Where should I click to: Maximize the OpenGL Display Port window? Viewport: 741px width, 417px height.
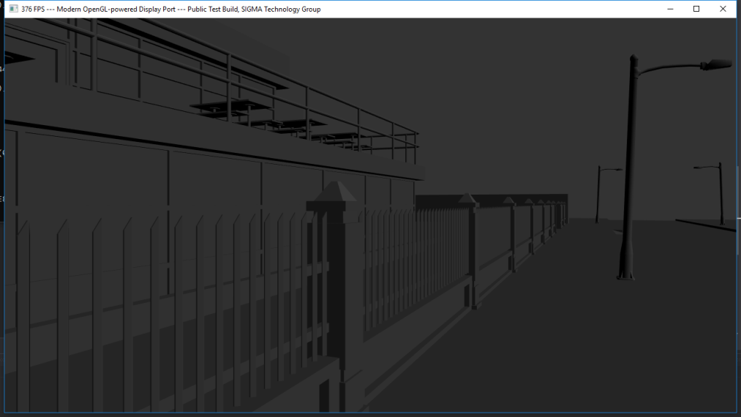696,9
